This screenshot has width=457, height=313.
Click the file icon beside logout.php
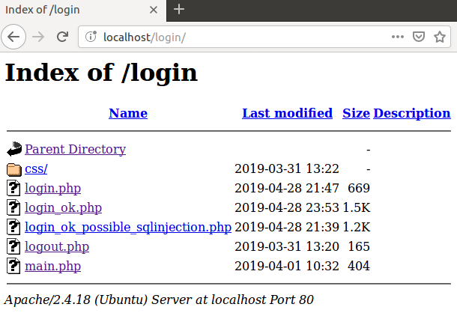pyautogui.click(x=13, y=246)
